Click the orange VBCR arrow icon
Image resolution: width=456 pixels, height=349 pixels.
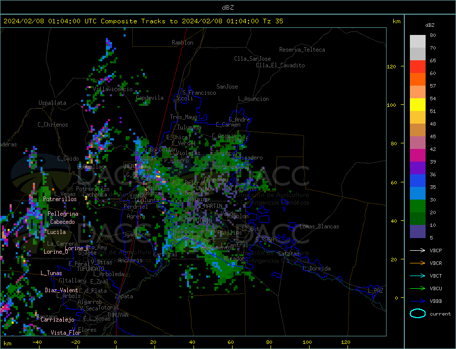pos(417,263)
